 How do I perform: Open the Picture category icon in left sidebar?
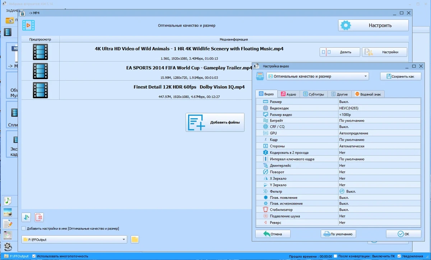[8, 212]
